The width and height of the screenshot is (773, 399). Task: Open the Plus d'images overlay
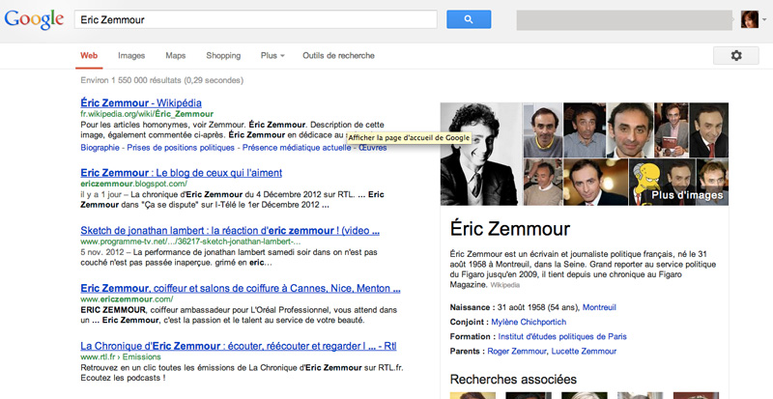pyautogui.click(x=687, y=195)
